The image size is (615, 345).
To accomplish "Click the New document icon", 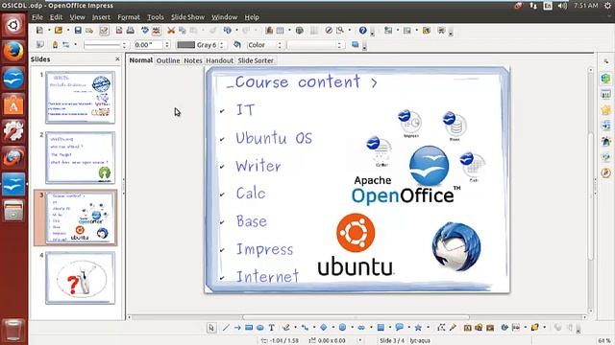I will [x=39, y=30].
